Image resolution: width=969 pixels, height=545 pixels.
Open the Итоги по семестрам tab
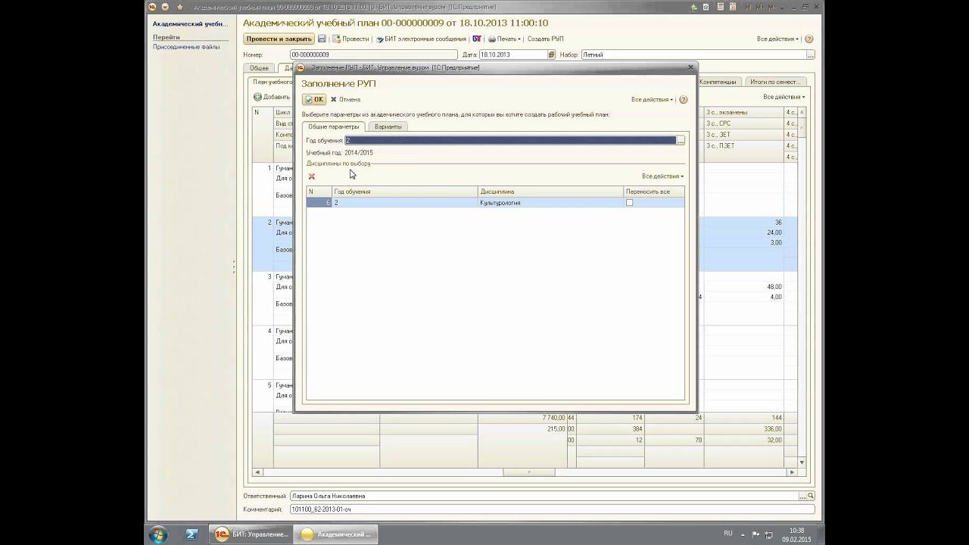pos(774,82)
